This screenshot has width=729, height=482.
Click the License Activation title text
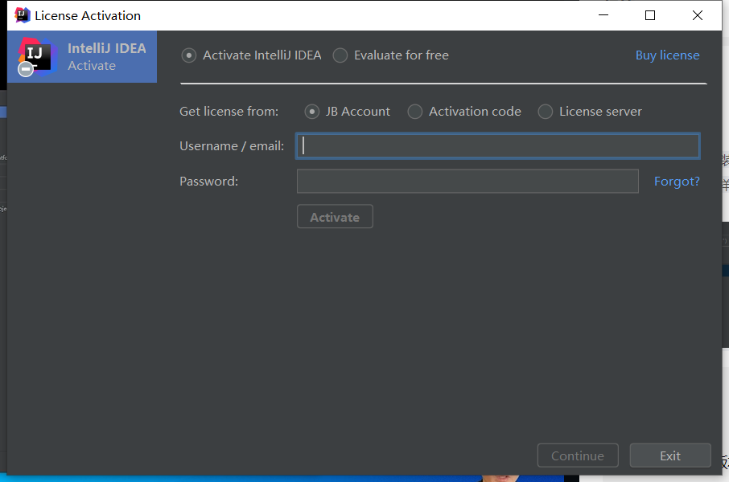[88, 16]
